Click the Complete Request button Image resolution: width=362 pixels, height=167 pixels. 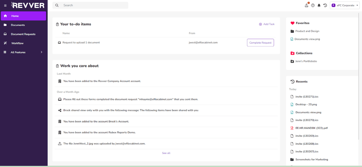pyautogui.click(x=260, y=43)
